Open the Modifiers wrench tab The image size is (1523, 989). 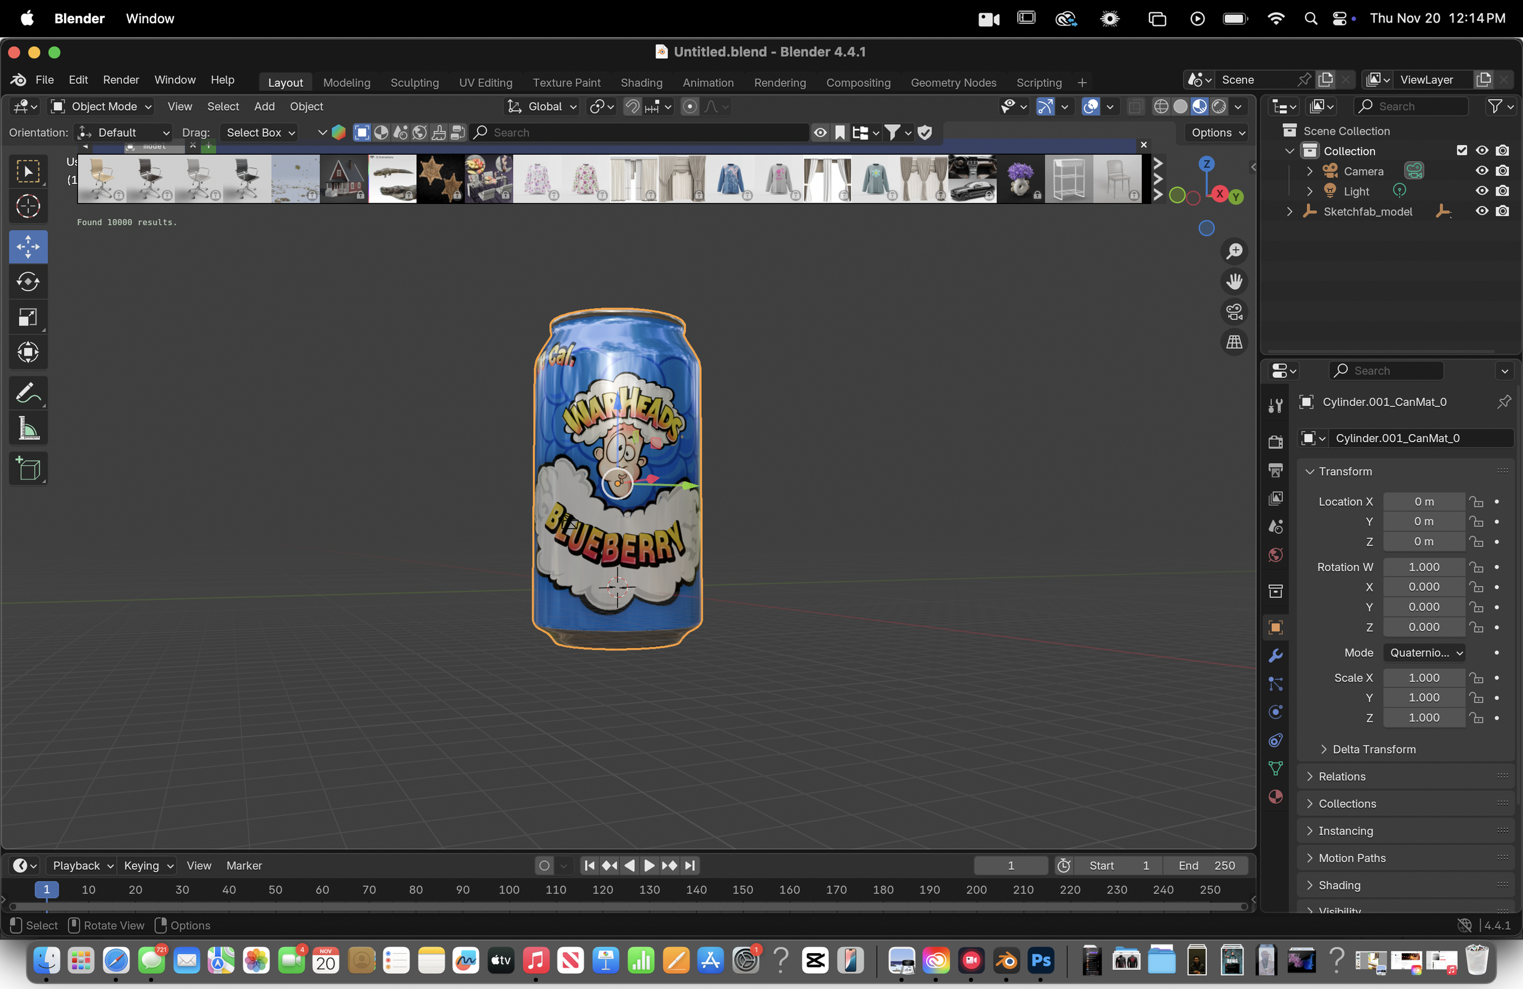(1275, 656)
